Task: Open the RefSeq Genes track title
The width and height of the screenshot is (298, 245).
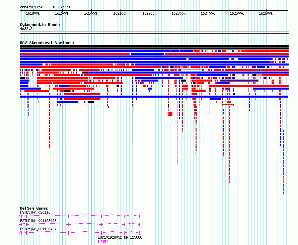Action: click(34, 208)
